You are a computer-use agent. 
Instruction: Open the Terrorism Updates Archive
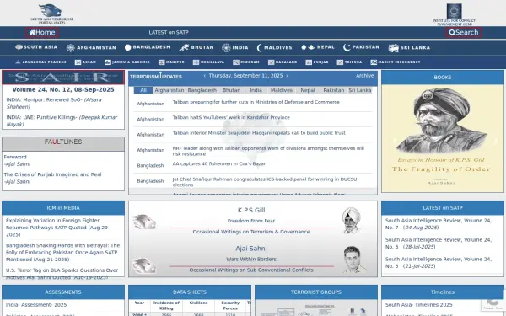click(x=364, y=76)
